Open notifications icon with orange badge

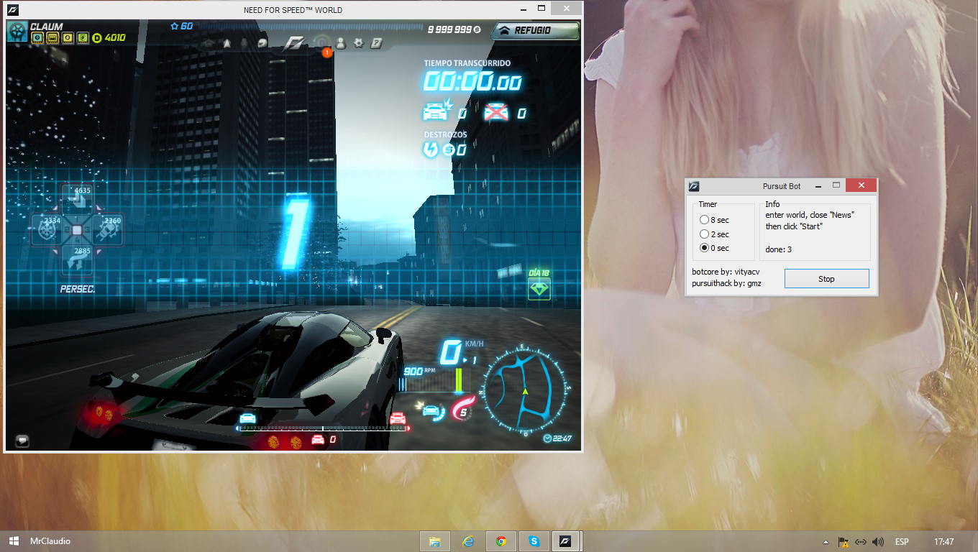click(x=322, y=45)
